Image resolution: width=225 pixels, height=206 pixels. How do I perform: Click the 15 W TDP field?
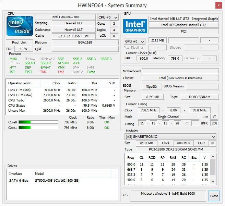tap(24, 49)
